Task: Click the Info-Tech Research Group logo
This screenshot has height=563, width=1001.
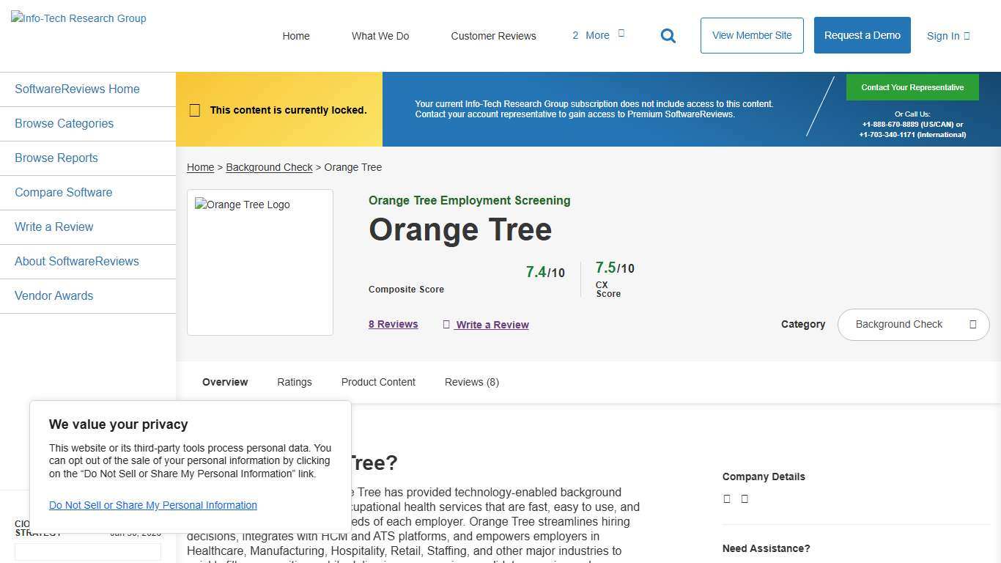Action: tap(78, 18)
